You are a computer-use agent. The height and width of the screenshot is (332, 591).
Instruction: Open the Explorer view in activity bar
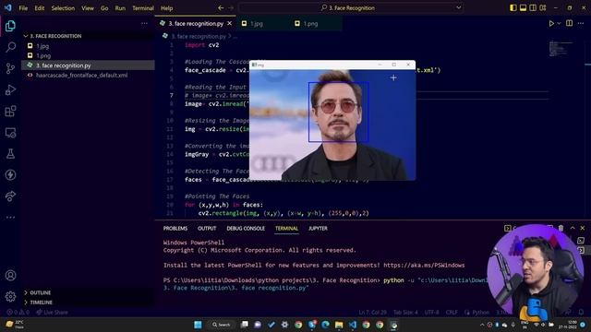10,26
